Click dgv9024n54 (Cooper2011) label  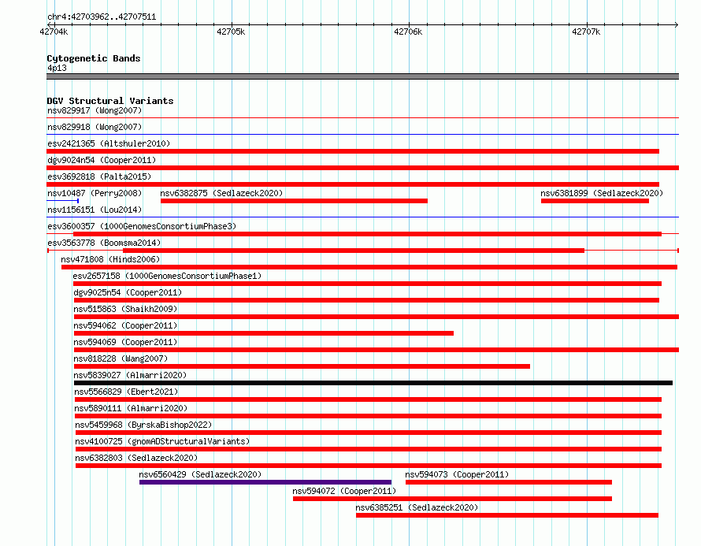point(102,160)
